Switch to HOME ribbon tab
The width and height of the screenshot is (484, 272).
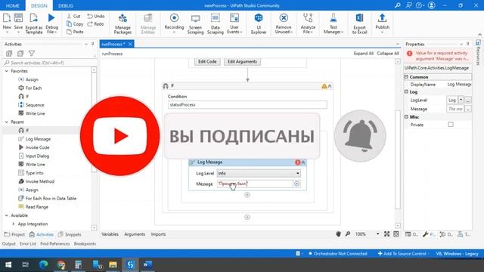point(13,5)
